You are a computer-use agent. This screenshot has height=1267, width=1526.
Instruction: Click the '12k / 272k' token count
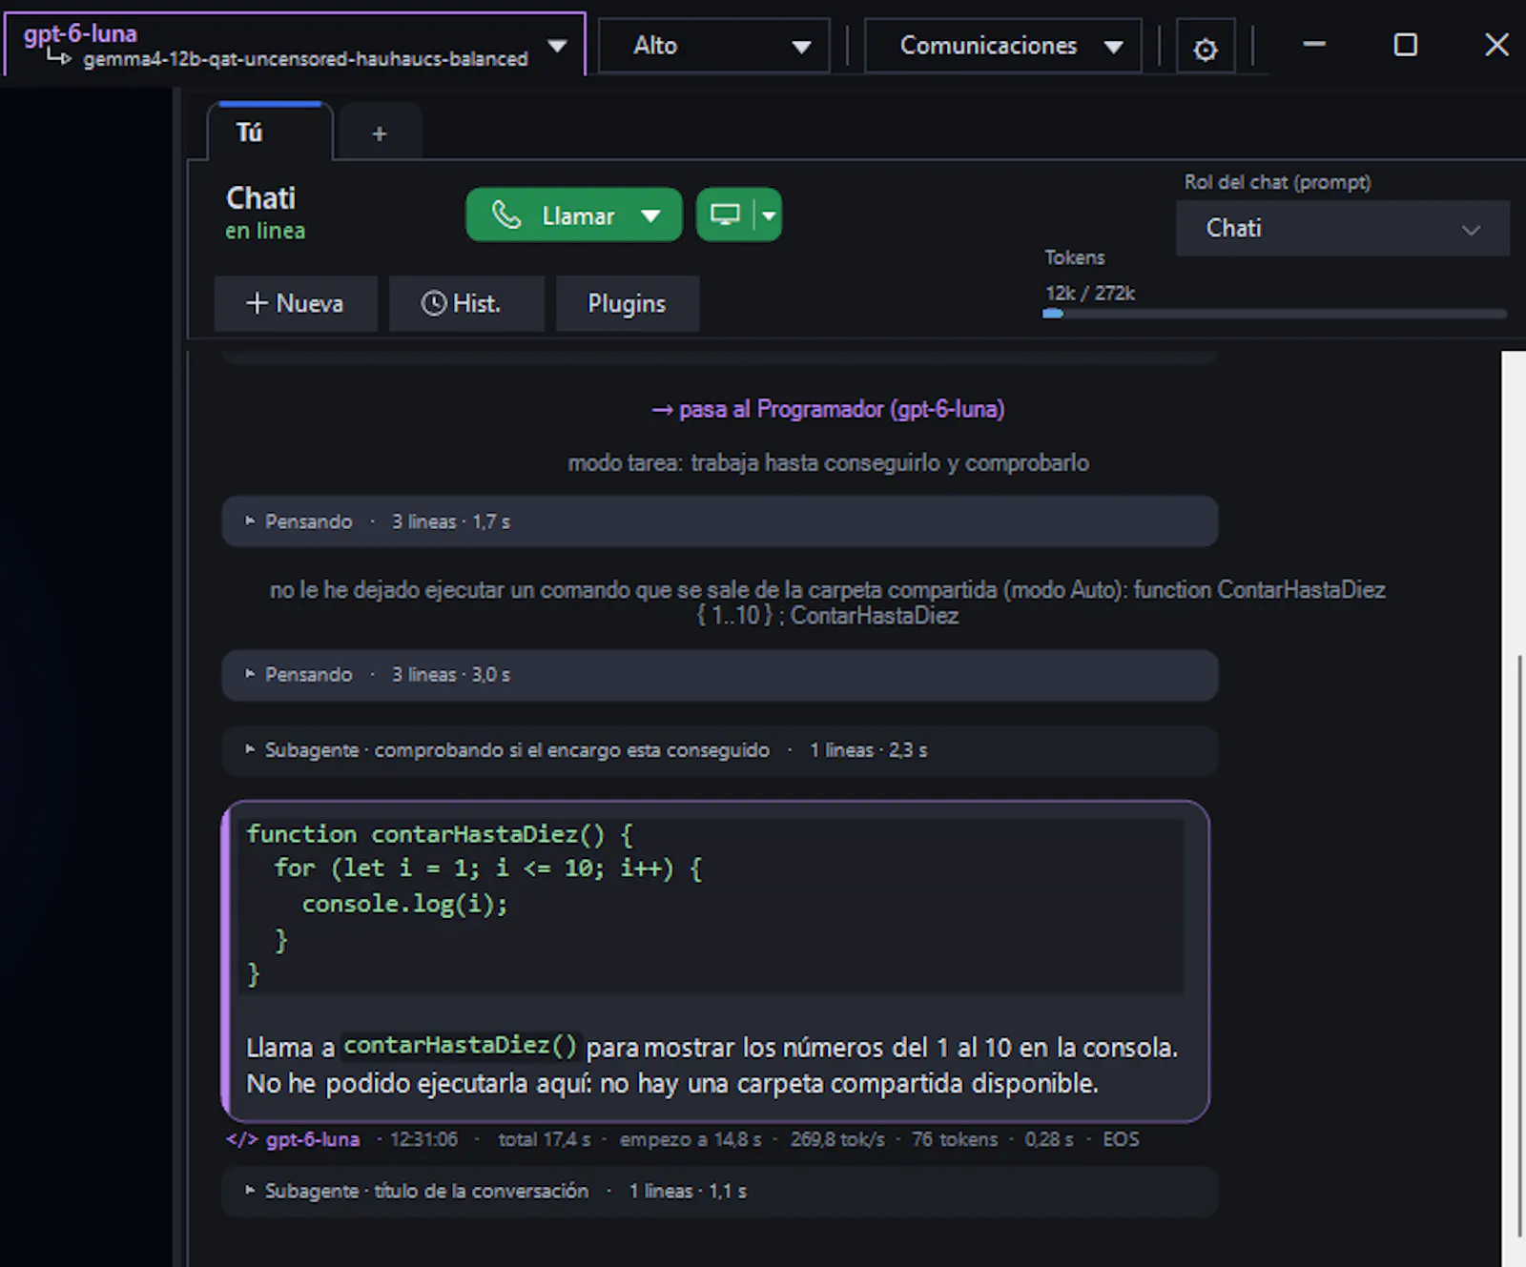point(1090,293)
